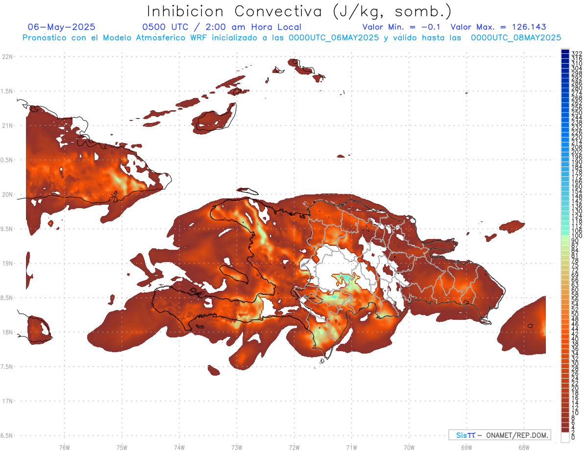Viewport: 588px width, 454px height.
Task: Click the 20N latitude label
Action: (x=7, y=194)
